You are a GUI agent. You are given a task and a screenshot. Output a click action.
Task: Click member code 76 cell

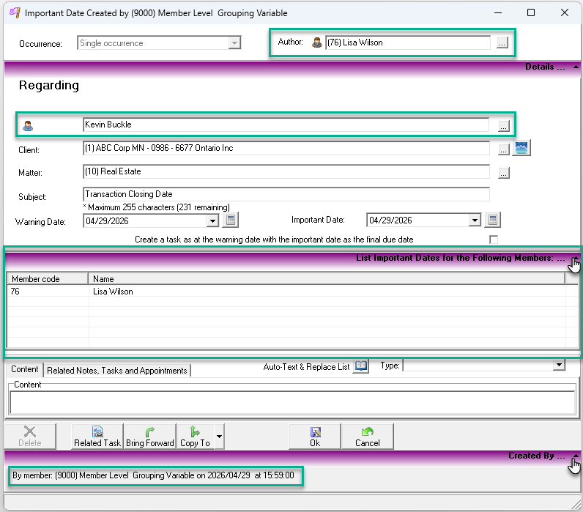pyautogui.click(x=48, y=291)
